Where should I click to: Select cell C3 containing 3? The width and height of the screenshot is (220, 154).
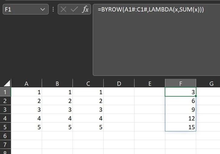pyautogui.click(x=88, y=109)
